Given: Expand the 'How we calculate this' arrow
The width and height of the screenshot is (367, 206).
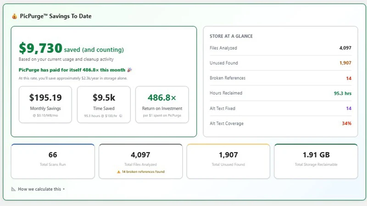Looking at the screenshot, I should tap(64, 189).
